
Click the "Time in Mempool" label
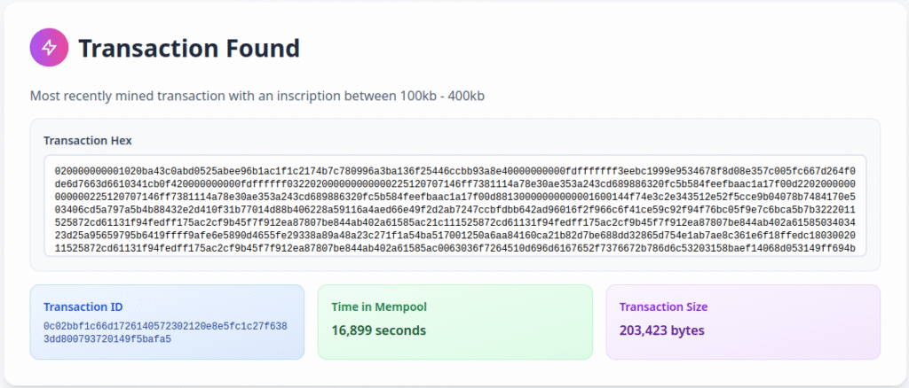point(379,307)
